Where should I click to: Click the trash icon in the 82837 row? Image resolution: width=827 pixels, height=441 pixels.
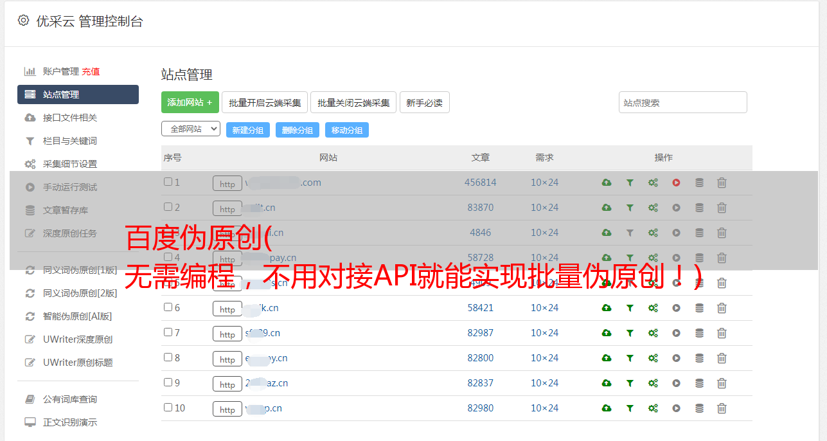tap(722, 383)
